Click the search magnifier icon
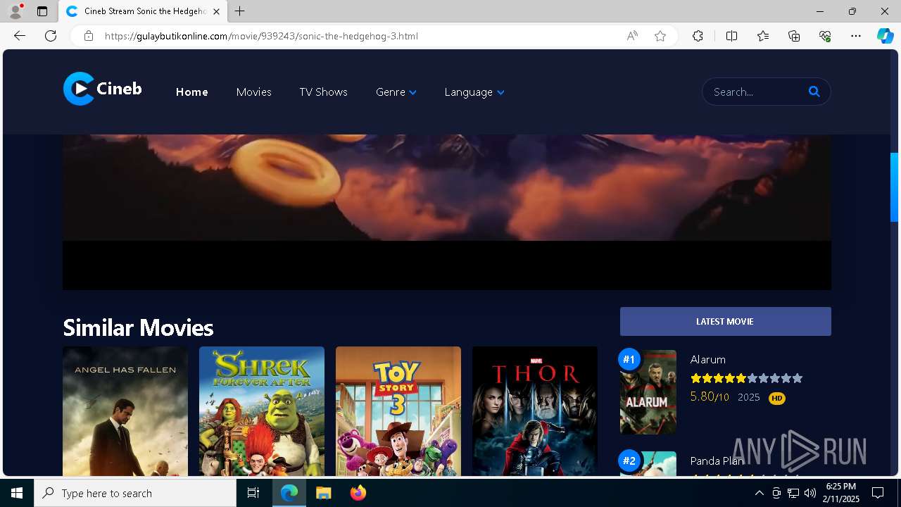This screenshot has height=507, width=901. [814, 92]
